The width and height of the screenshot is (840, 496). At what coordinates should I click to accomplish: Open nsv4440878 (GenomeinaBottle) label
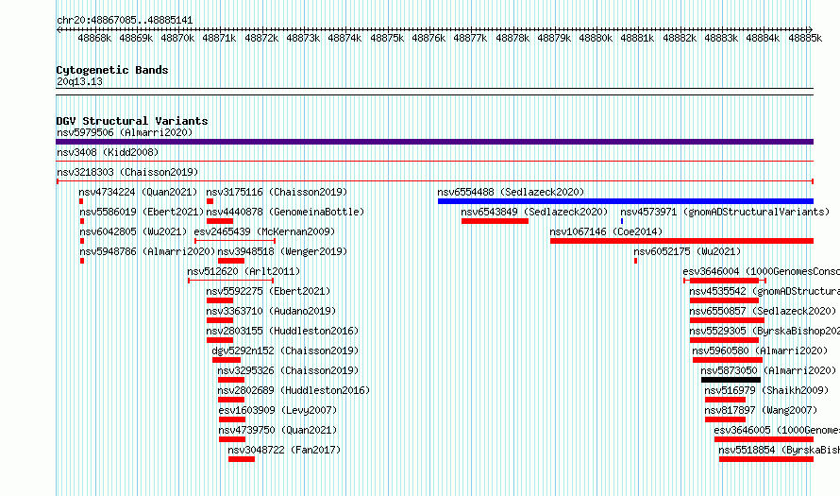(285, 212)
